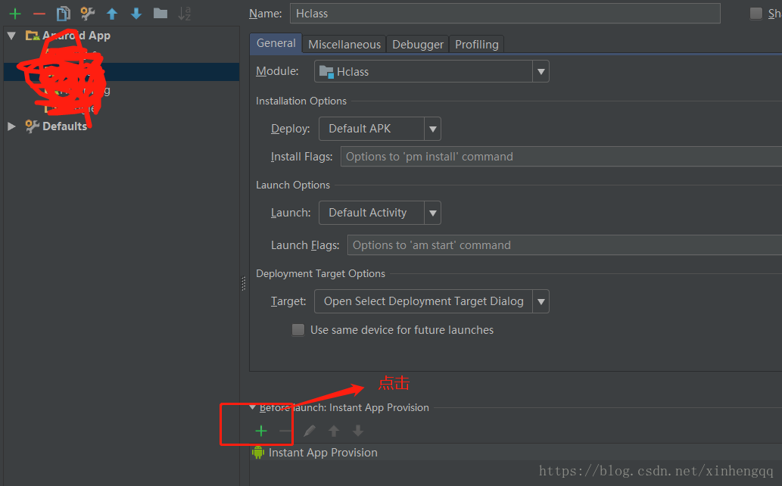Expand the Defaults tree node
Image resolution: width=782 pixels, height=486 pixels.
(11, 126)
